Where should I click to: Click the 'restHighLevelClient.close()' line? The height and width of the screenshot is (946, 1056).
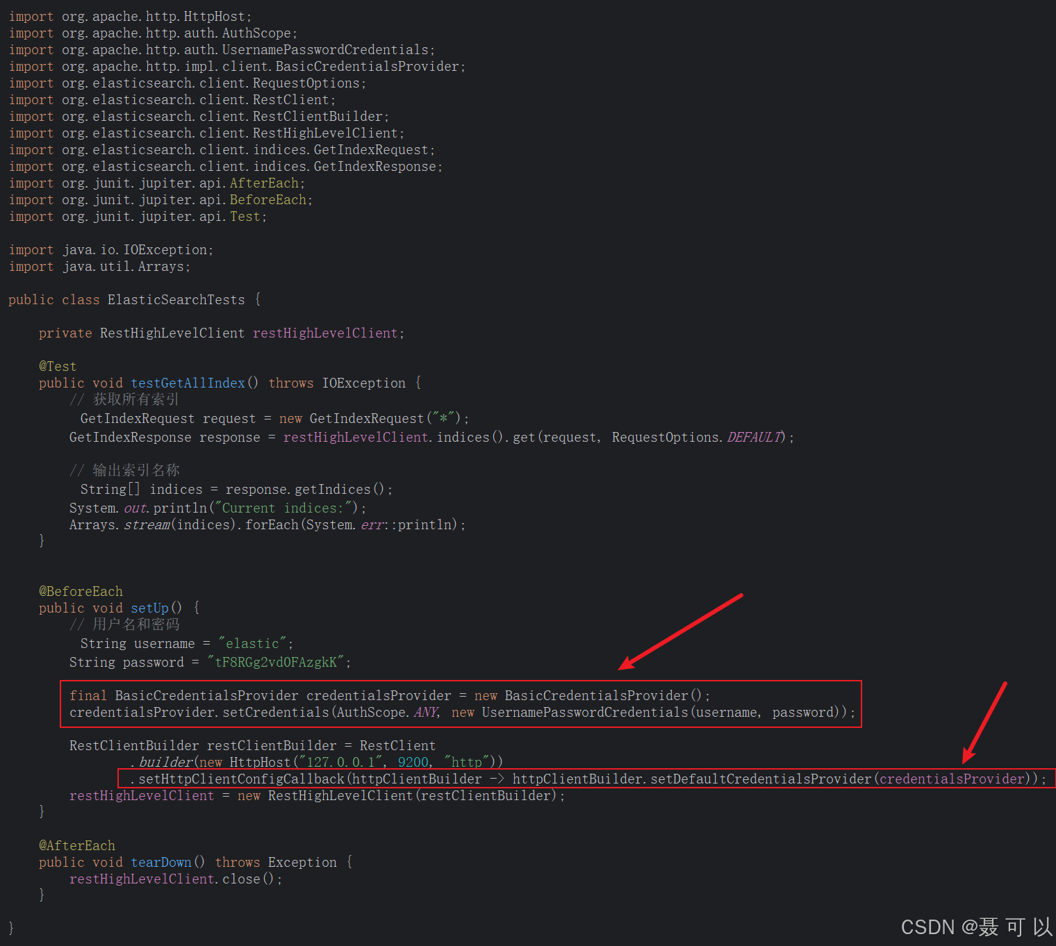[x=176, y=879]
